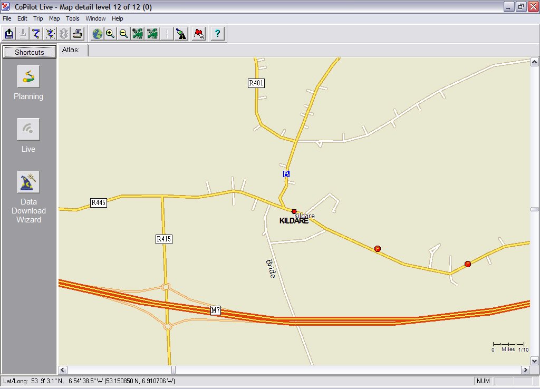Open the Planning shortcut icon
Viewport: 540px width, 389px height.
pos(28,76)
